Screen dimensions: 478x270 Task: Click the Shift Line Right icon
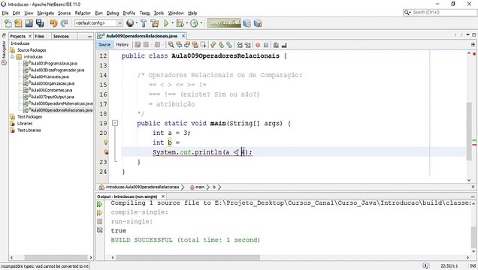pyautogui.click(x=248, y=45)
